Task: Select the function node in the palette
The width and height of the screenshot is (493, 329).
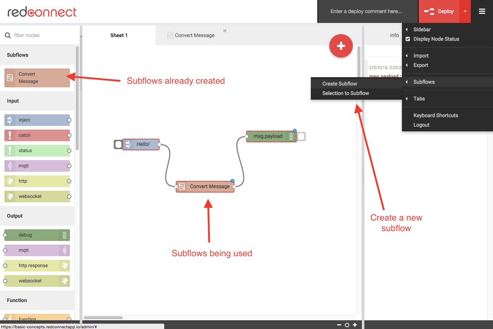Action: [36, 318]
